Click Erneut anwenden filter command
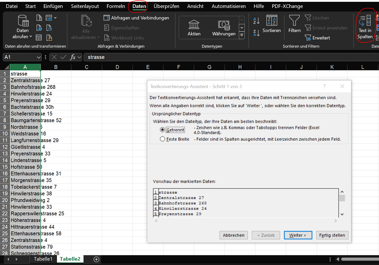This screenshot has height=265, width=379. click(326, 28)
